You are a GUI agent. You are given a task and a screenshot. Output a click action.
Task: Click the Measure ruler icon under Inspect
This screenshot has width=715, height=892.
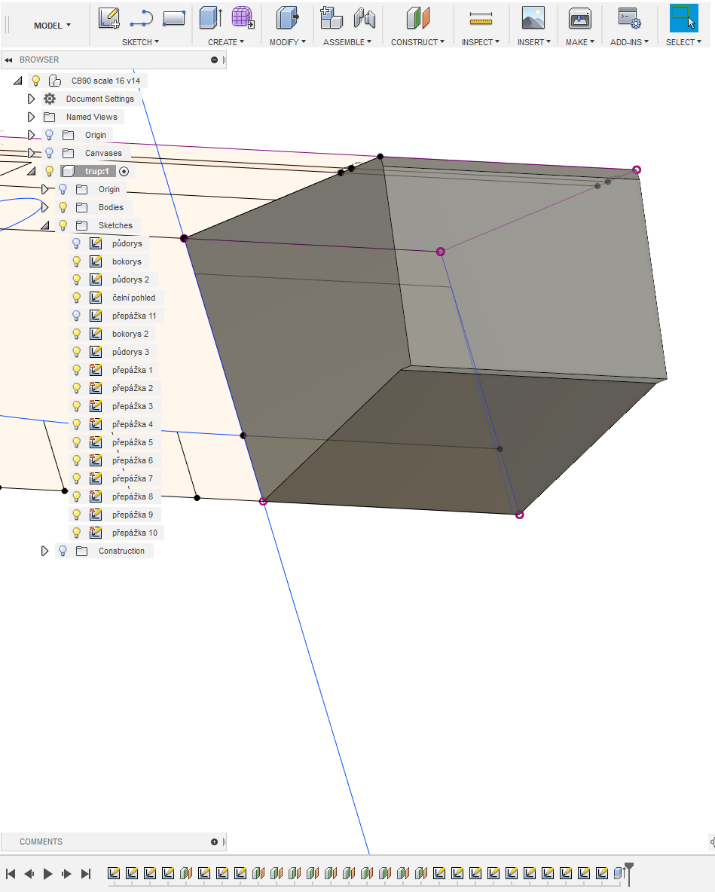pyautogui.click(x=480, y=17)
